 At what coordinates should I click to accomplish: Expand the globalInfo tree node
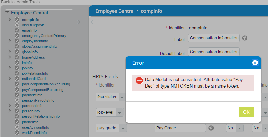(10, 52)
